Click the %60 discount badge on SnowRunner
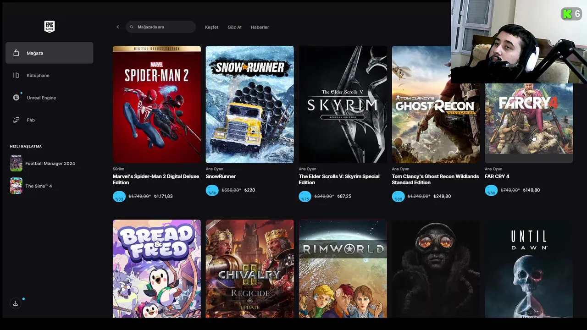This screenshot has width=587, height=330. click(212, 190)
